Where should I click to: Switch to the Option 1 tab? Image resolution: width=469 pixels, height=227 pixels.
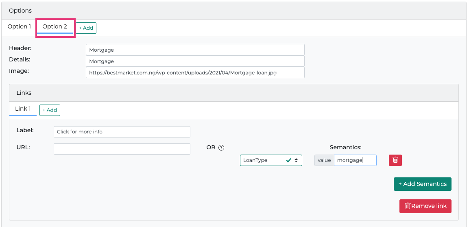click(x=19, y=27)
